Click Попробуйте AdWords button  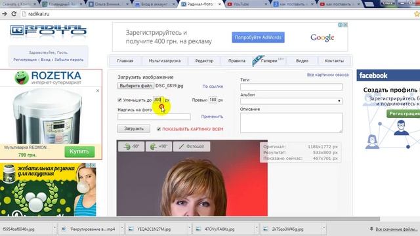pyautogui.click(x=258, y=37)
